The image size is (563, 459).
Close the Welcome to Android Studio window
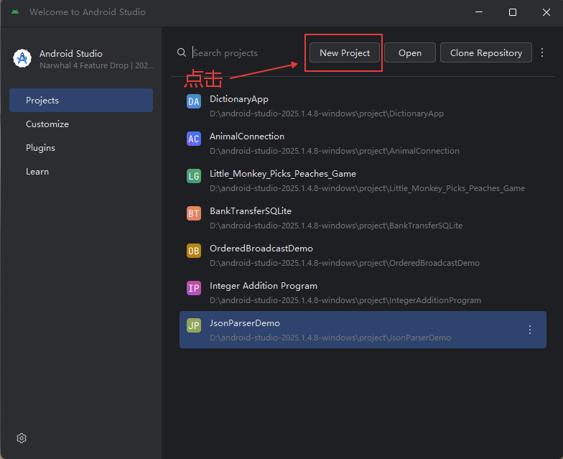546,12
